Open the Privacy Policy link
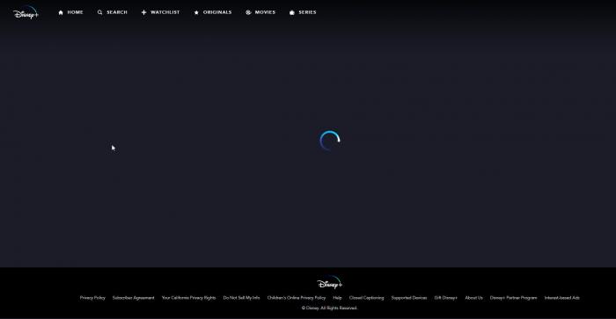Viewport: 616px width, 319px height. [x=92, y=298]
